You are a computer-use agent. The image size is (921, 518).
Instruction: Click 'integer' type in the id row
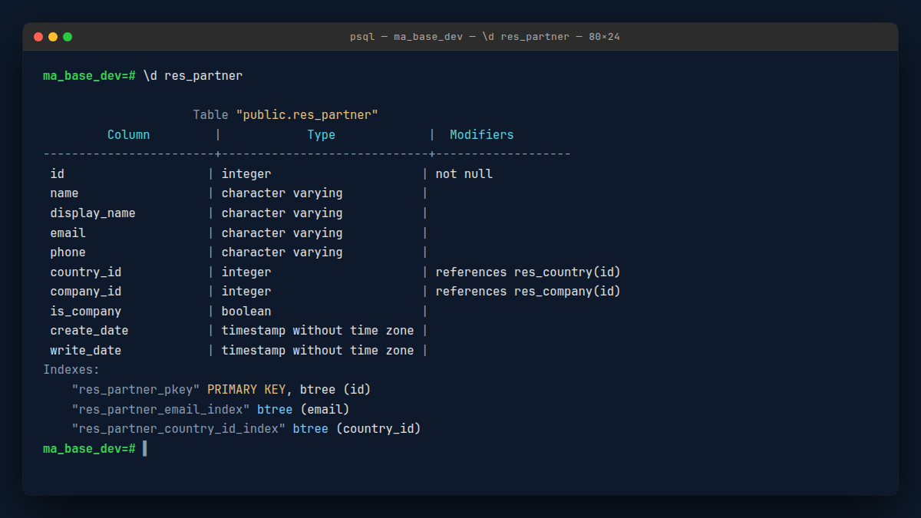pyautogui.click(x=246, y=174)
